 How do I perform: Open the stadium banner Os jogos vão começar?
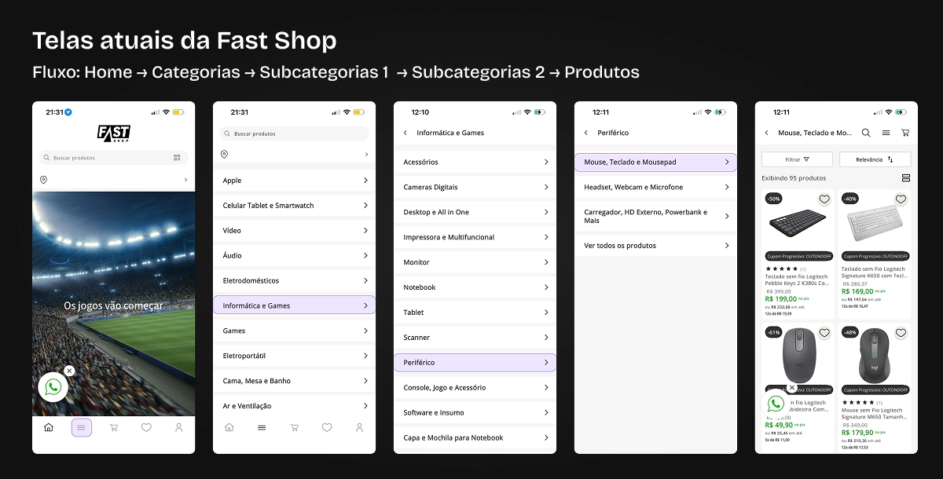[x=113, y=305]
